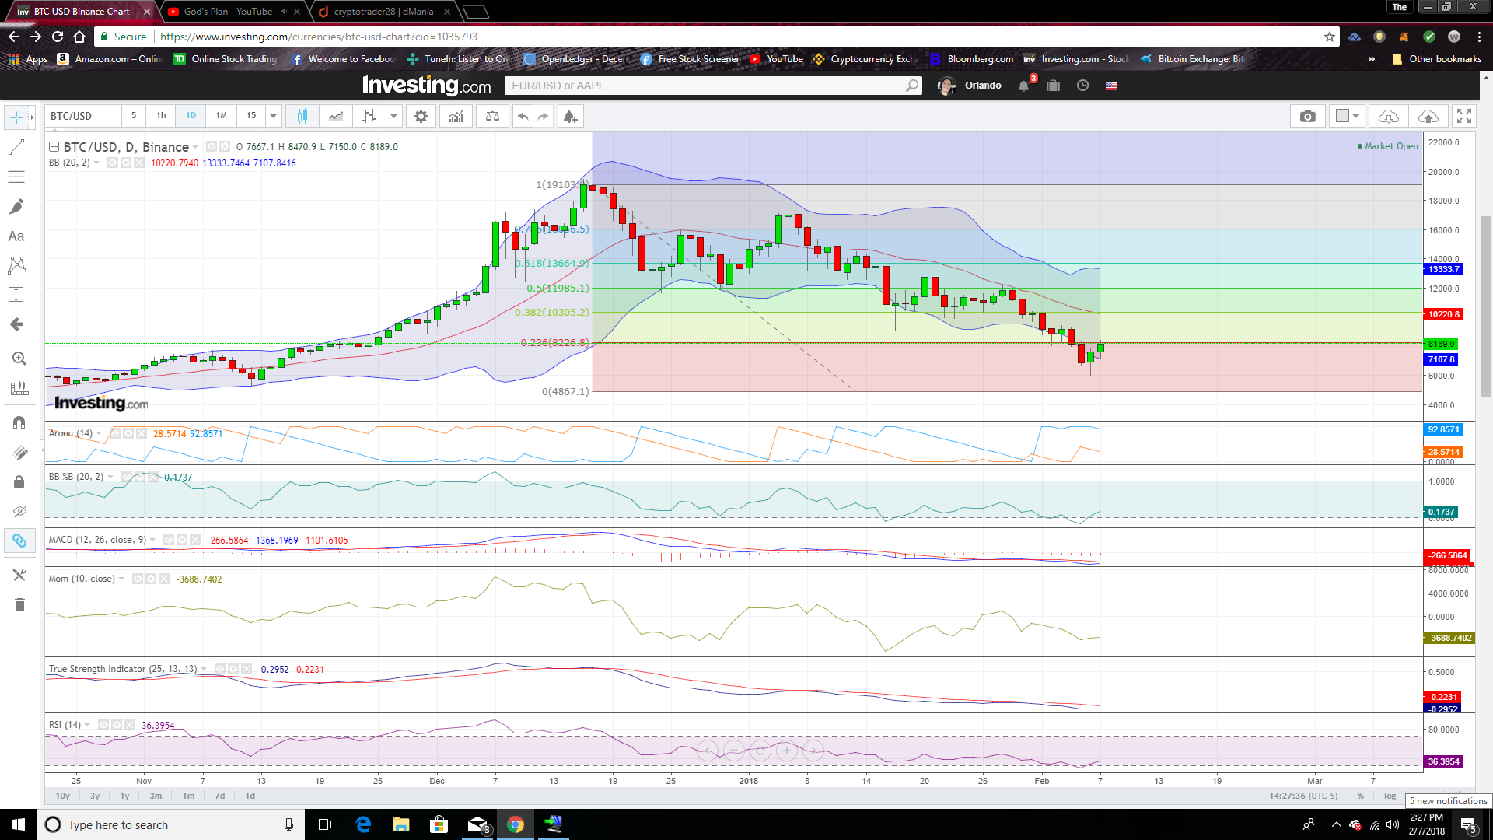Click the compare symbols scales icon

[492, 116]
